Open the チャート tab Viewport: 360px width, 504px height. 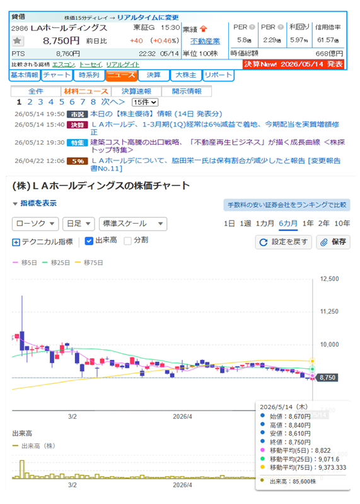pos(57,75)
